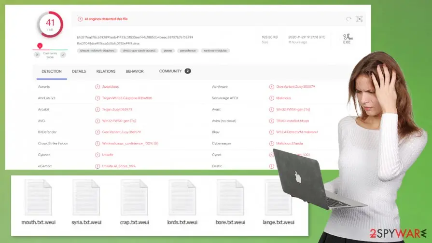The width and height of the screenshot is (432, 243).
Task: Click Cylance Unsafe warning icon
Action: pos(98,155)
